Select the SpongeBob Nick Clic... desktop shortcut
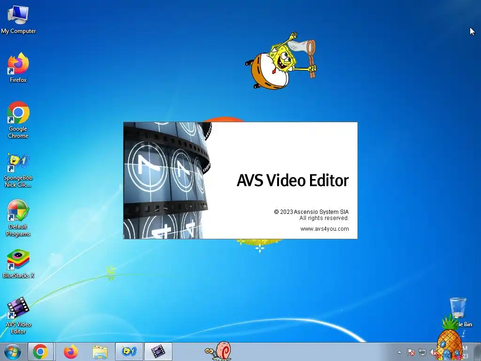 click(x=18, y=170)
